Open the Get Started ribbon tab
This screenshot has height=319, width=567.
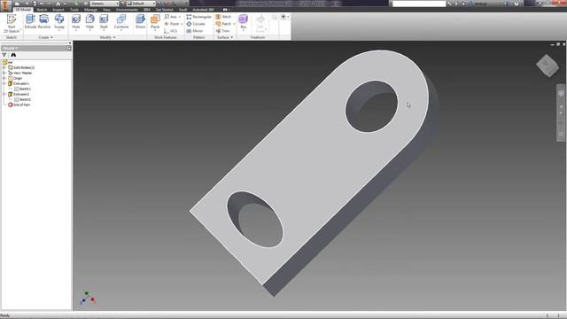pos(164,10)
